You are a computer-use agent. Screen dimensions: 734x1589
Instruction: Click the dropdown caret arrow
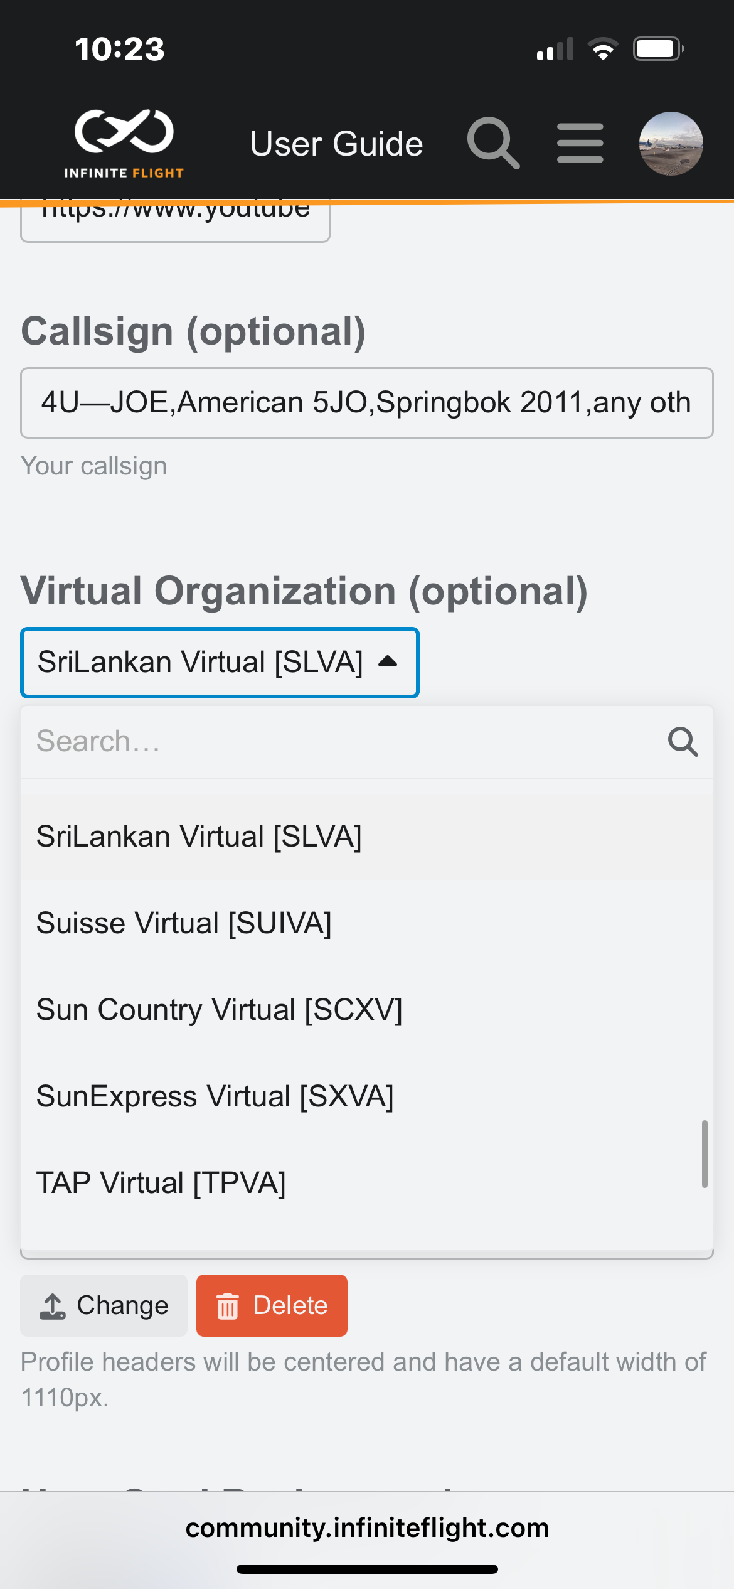tap(388, 661)
